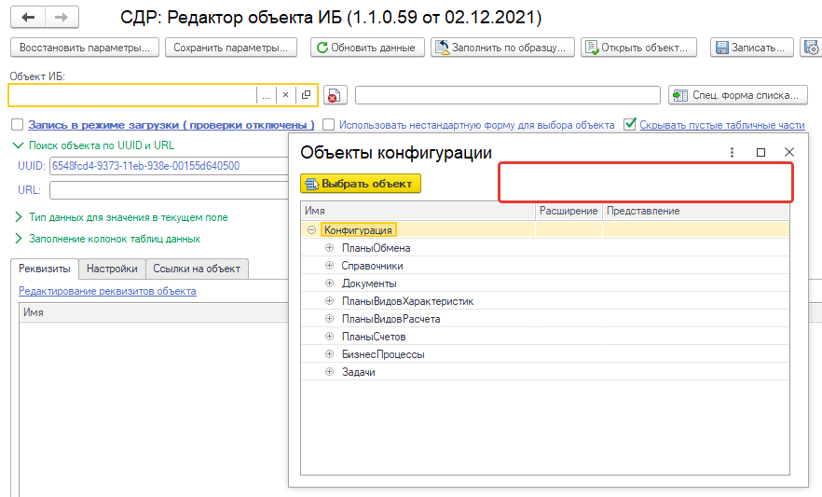822x497 pixels.
Task: Click the red delete document icon button
Action: [335, 95]
